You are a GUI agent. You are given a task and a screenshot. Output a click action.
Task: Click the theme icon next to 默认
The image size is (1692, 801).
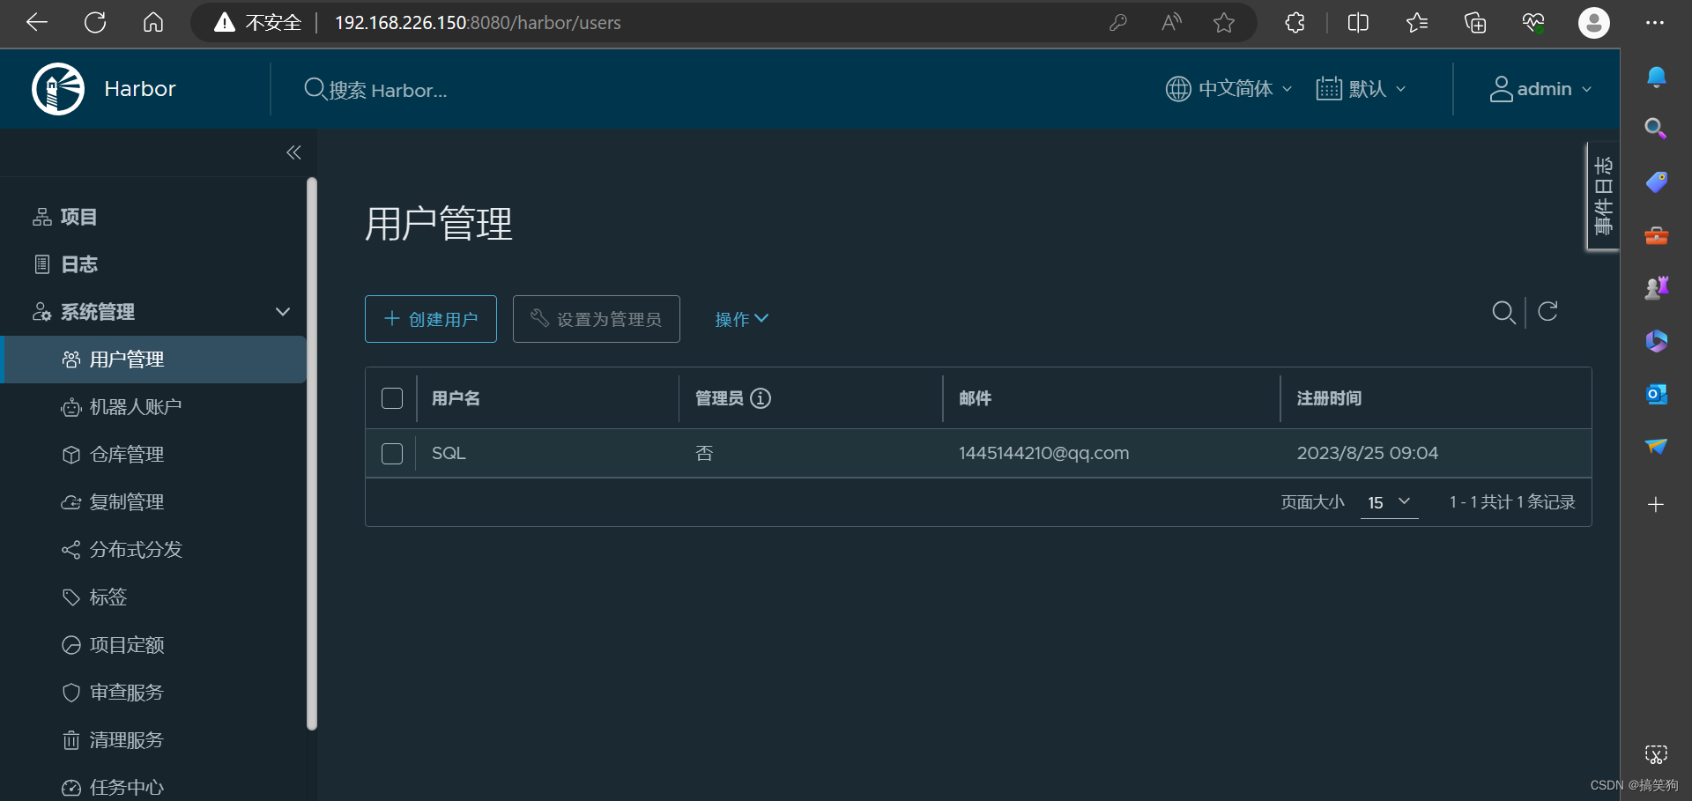(x=1331, y=88)
